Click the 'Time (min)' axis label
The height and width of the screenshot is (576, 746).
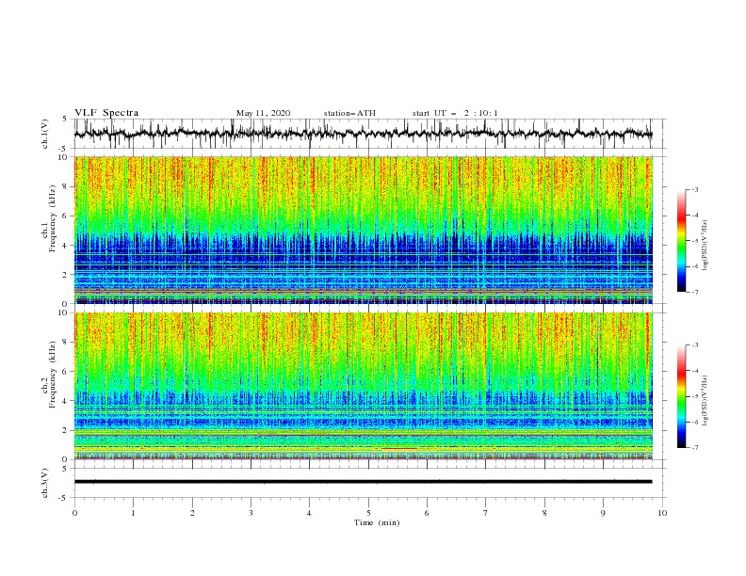[377, 522]
